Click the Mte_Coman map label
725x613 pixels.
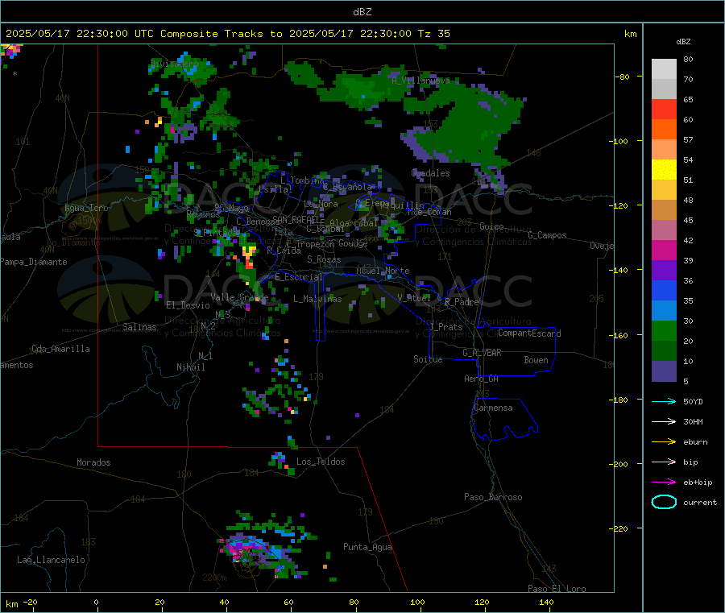pos(429,212)
